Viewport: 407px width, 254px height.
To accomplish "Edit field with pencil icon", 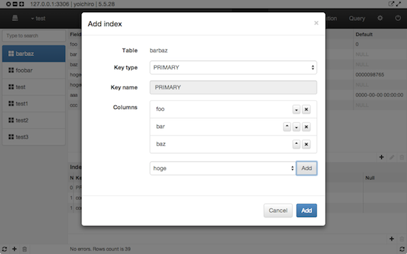I will coord(391,157).
